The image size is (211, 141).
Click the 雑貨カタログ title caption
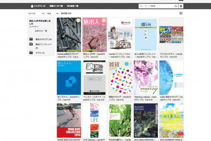pos(120,98)
